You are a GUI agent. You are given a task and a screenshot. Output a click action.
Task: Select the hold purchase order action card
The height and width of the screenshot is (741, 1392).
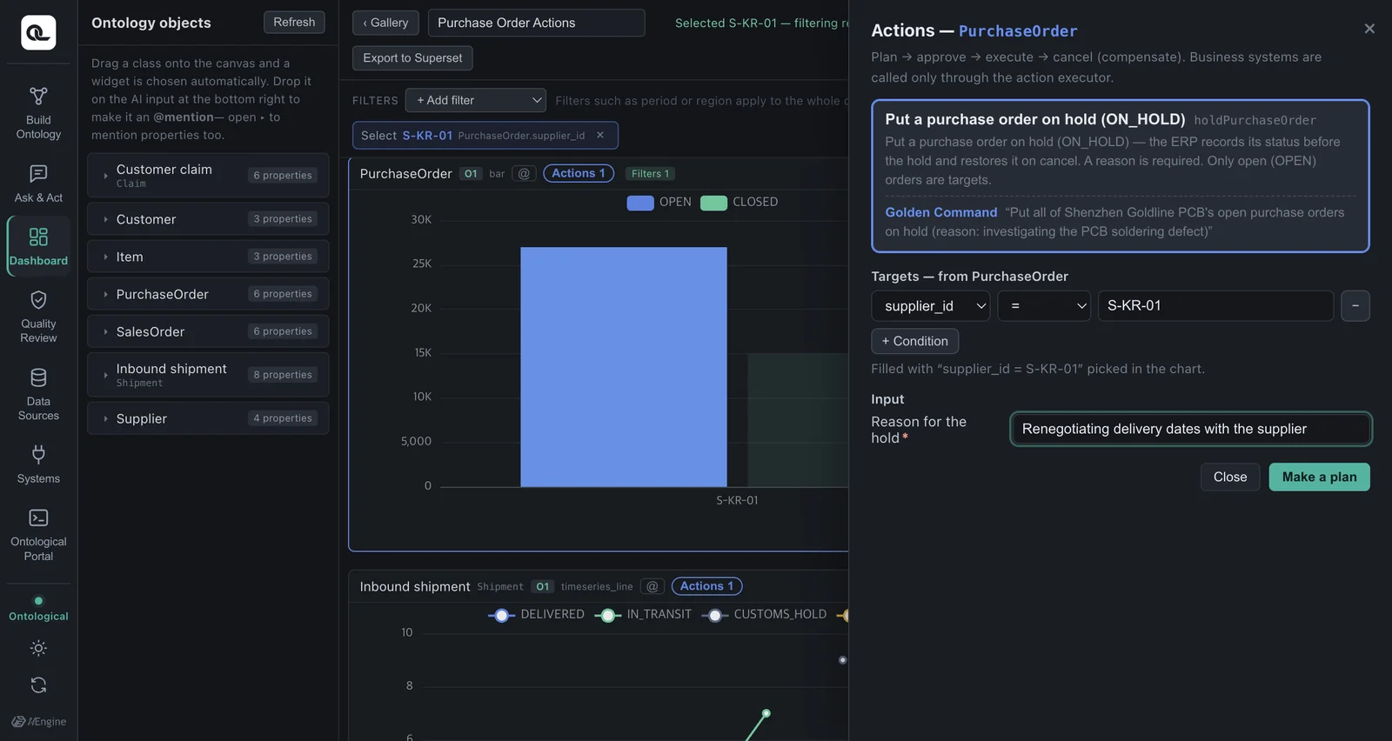[1121, 176]
